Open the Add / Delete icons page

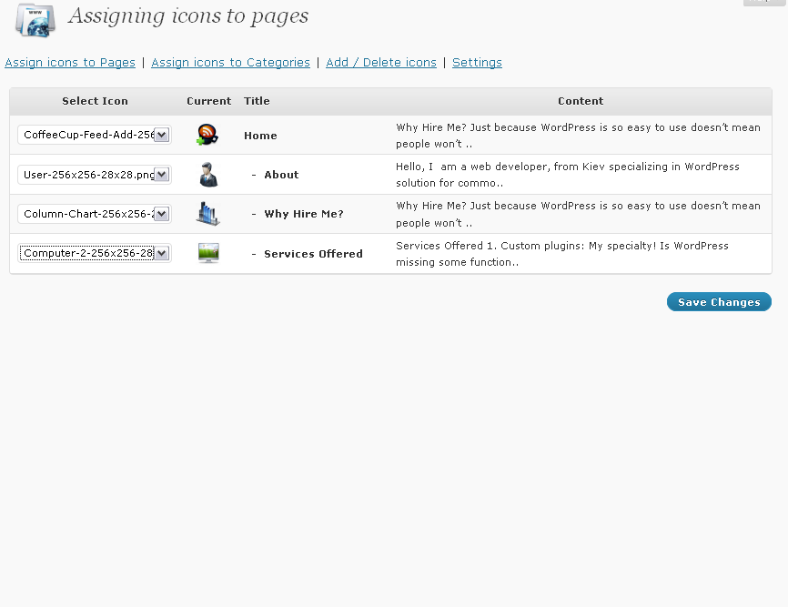381,63
